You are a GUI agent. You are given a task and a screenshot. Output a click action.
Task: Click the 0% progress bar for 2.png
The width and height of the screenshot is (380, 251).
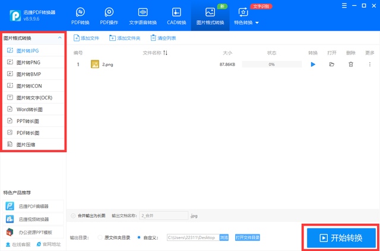coord(272,65)
